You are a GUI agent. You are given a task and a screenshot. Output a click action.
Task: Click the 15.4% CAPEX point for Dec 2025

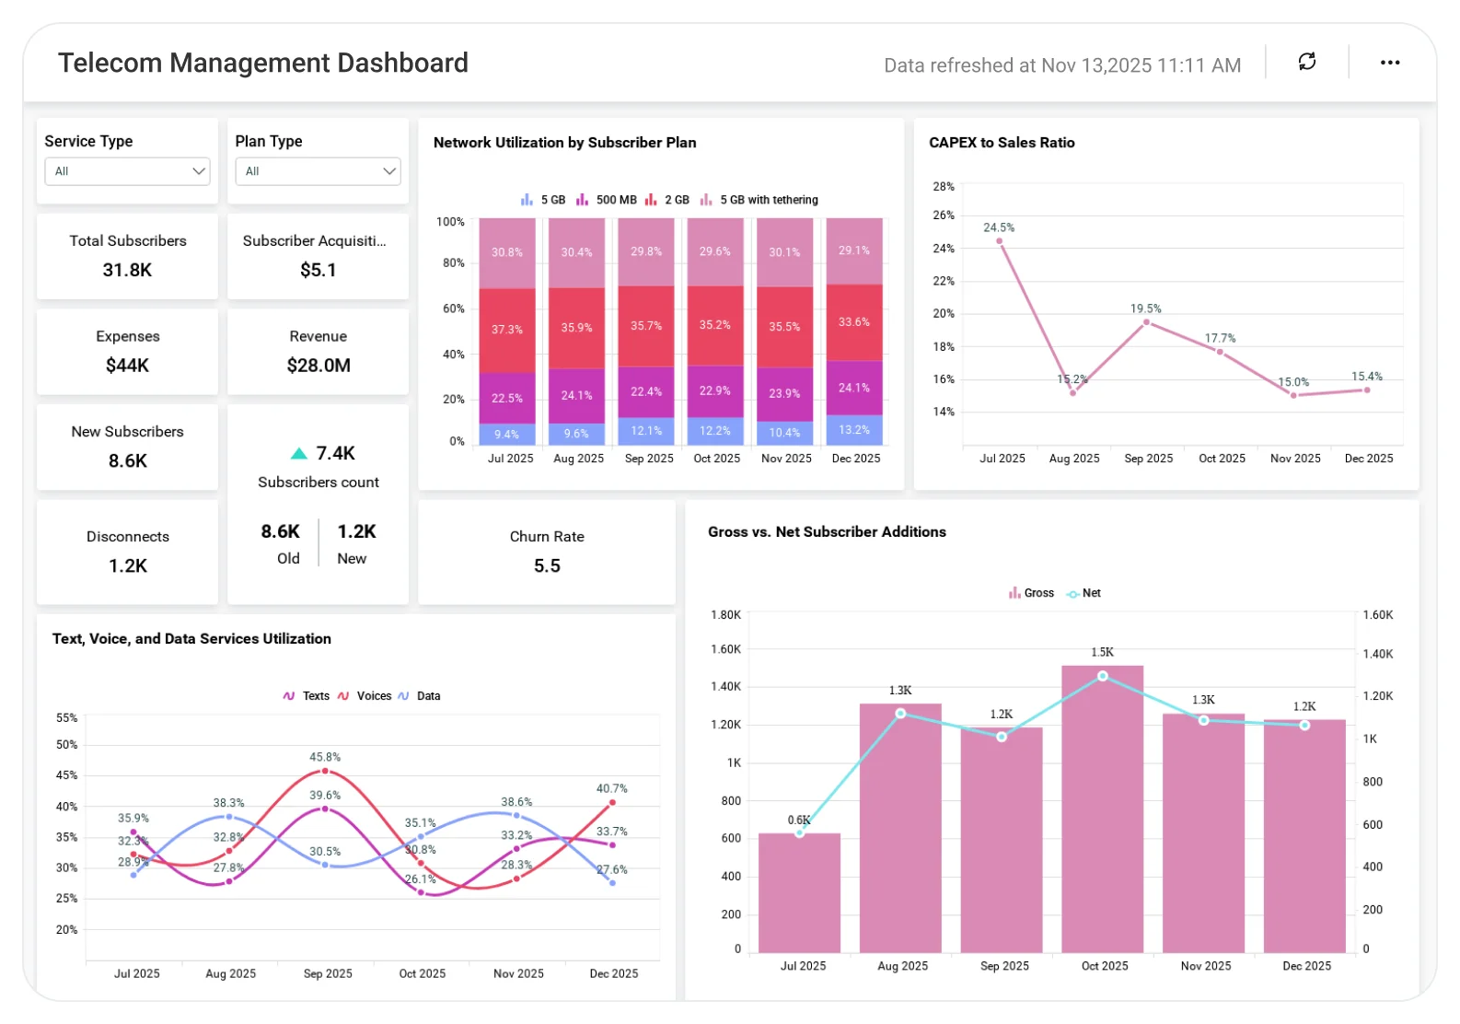pos(1367,390)
